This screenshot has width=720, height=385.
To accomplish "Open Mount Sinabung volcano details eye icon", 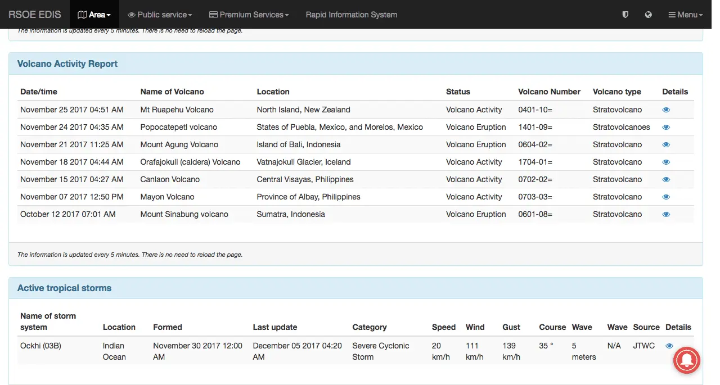I will (666, 214).
